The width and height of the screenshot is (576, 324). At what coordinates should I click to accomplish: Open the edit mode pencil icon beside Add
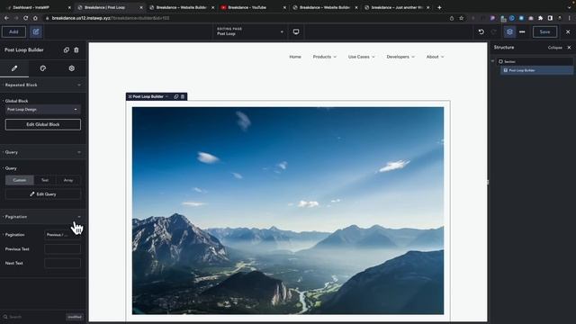(x=36, y=32)
